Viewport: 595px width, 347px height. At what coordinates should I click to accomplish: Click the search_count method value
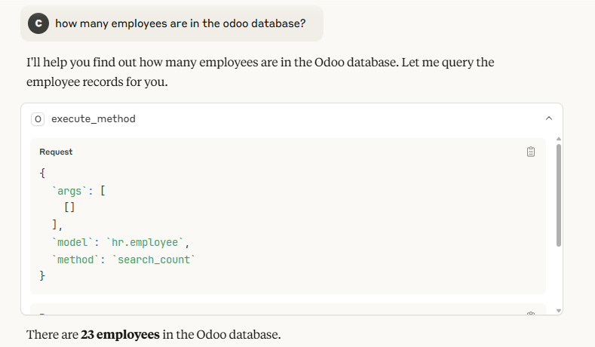155,259
